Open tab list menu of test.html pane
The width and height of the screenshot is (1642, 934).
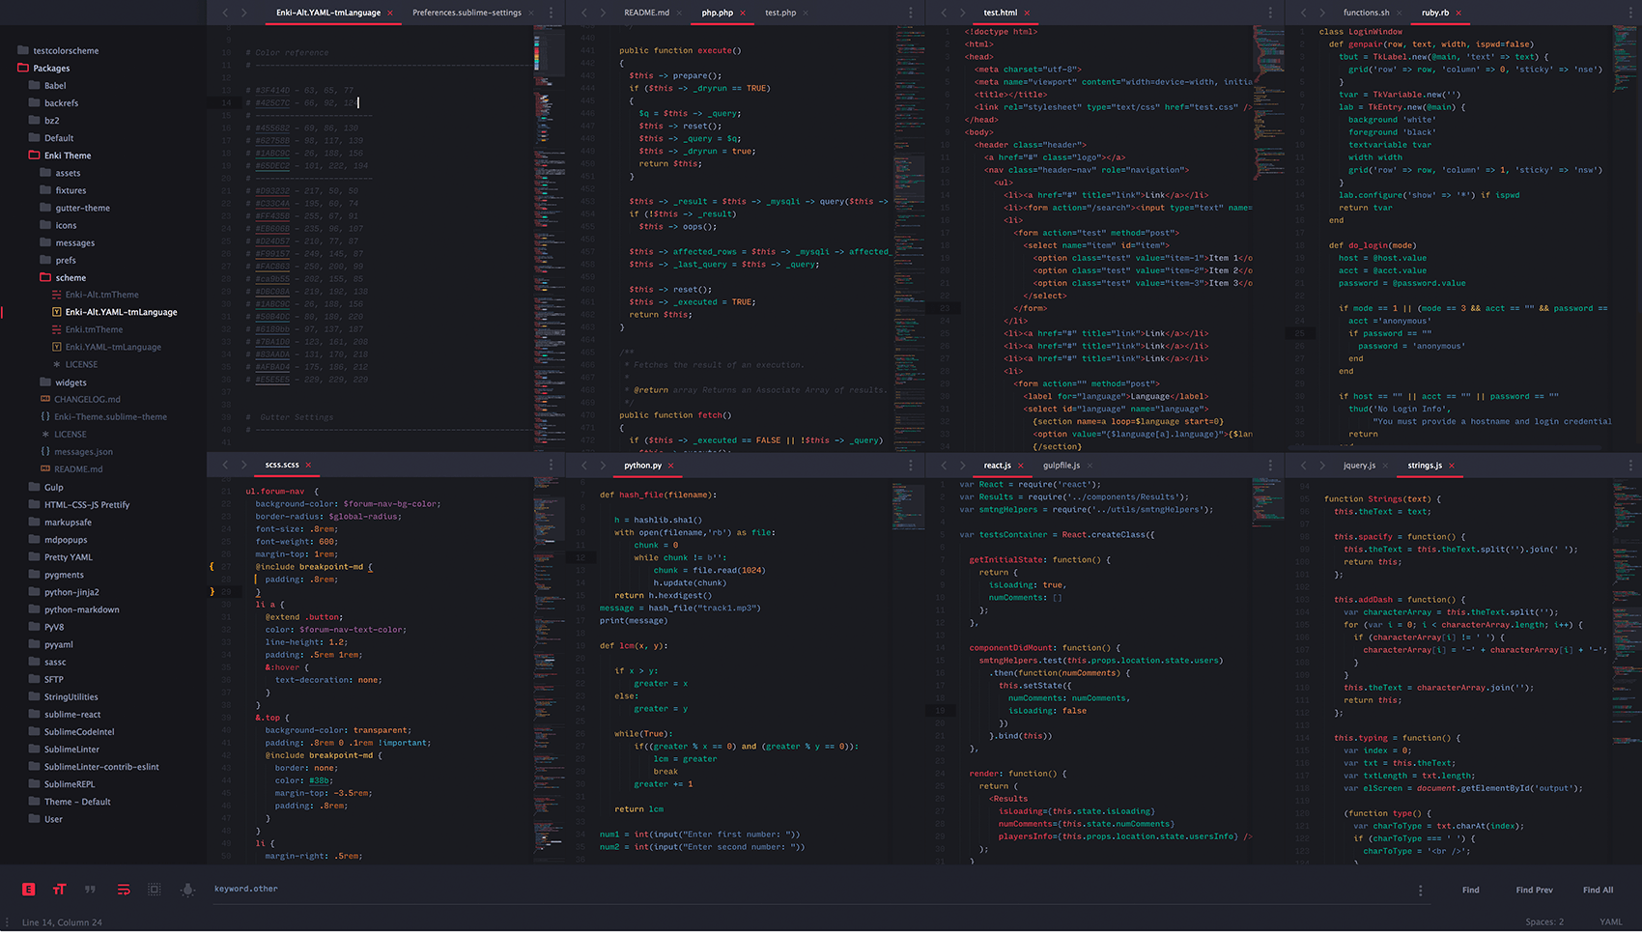1269,13
